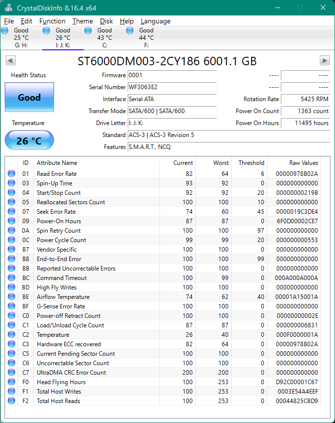This screenshot has width=335, height=423.
Task: Click the status dot beside Spin-Up Time
Action: pyautogui.click(x=11, y=183)
